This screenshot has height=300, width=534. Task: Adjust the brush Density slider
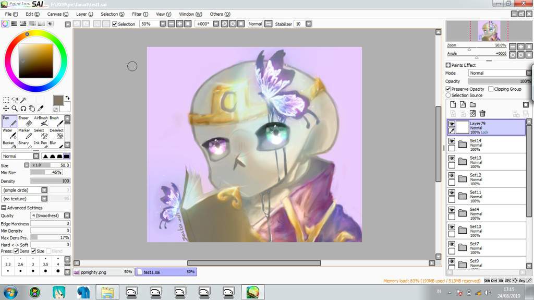coord(51,181)
